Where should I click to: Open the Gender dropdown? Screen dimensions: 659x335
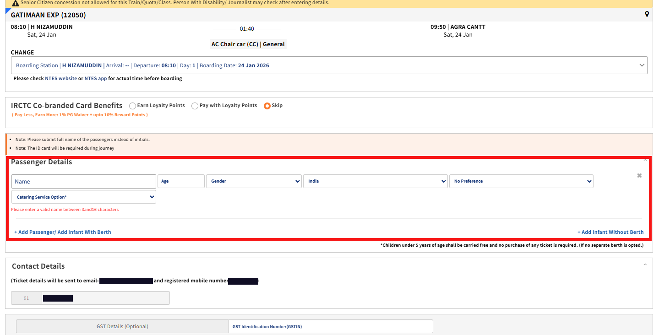click(x=254, y=181)
